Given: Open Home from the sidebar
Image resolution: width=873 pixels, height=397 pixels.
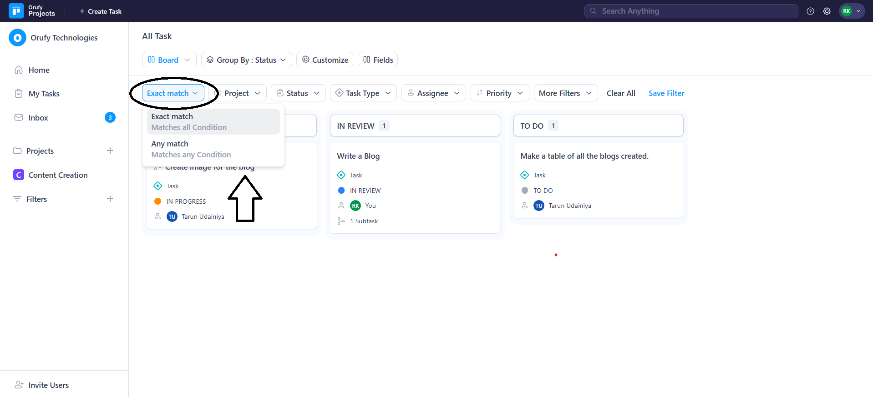Looking at the screenshot, I should click(x=39, y=70).
